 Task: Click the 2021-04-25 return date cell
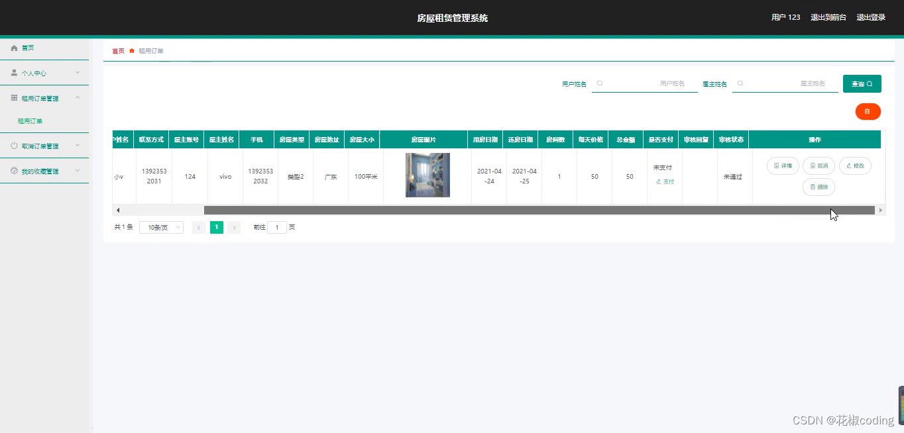[524, 176]
